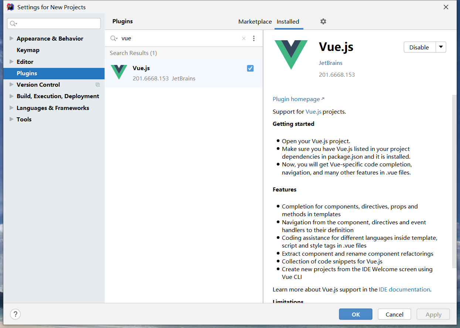Expand the Appearance & Behavior node
This screenshot has width=460, height=328.
click(11, 38)
